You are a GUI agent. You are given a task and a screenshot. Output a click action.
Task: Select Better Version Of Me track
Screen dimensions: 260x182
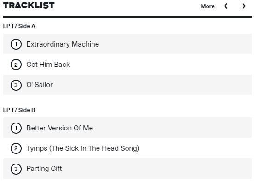[60, 128]
